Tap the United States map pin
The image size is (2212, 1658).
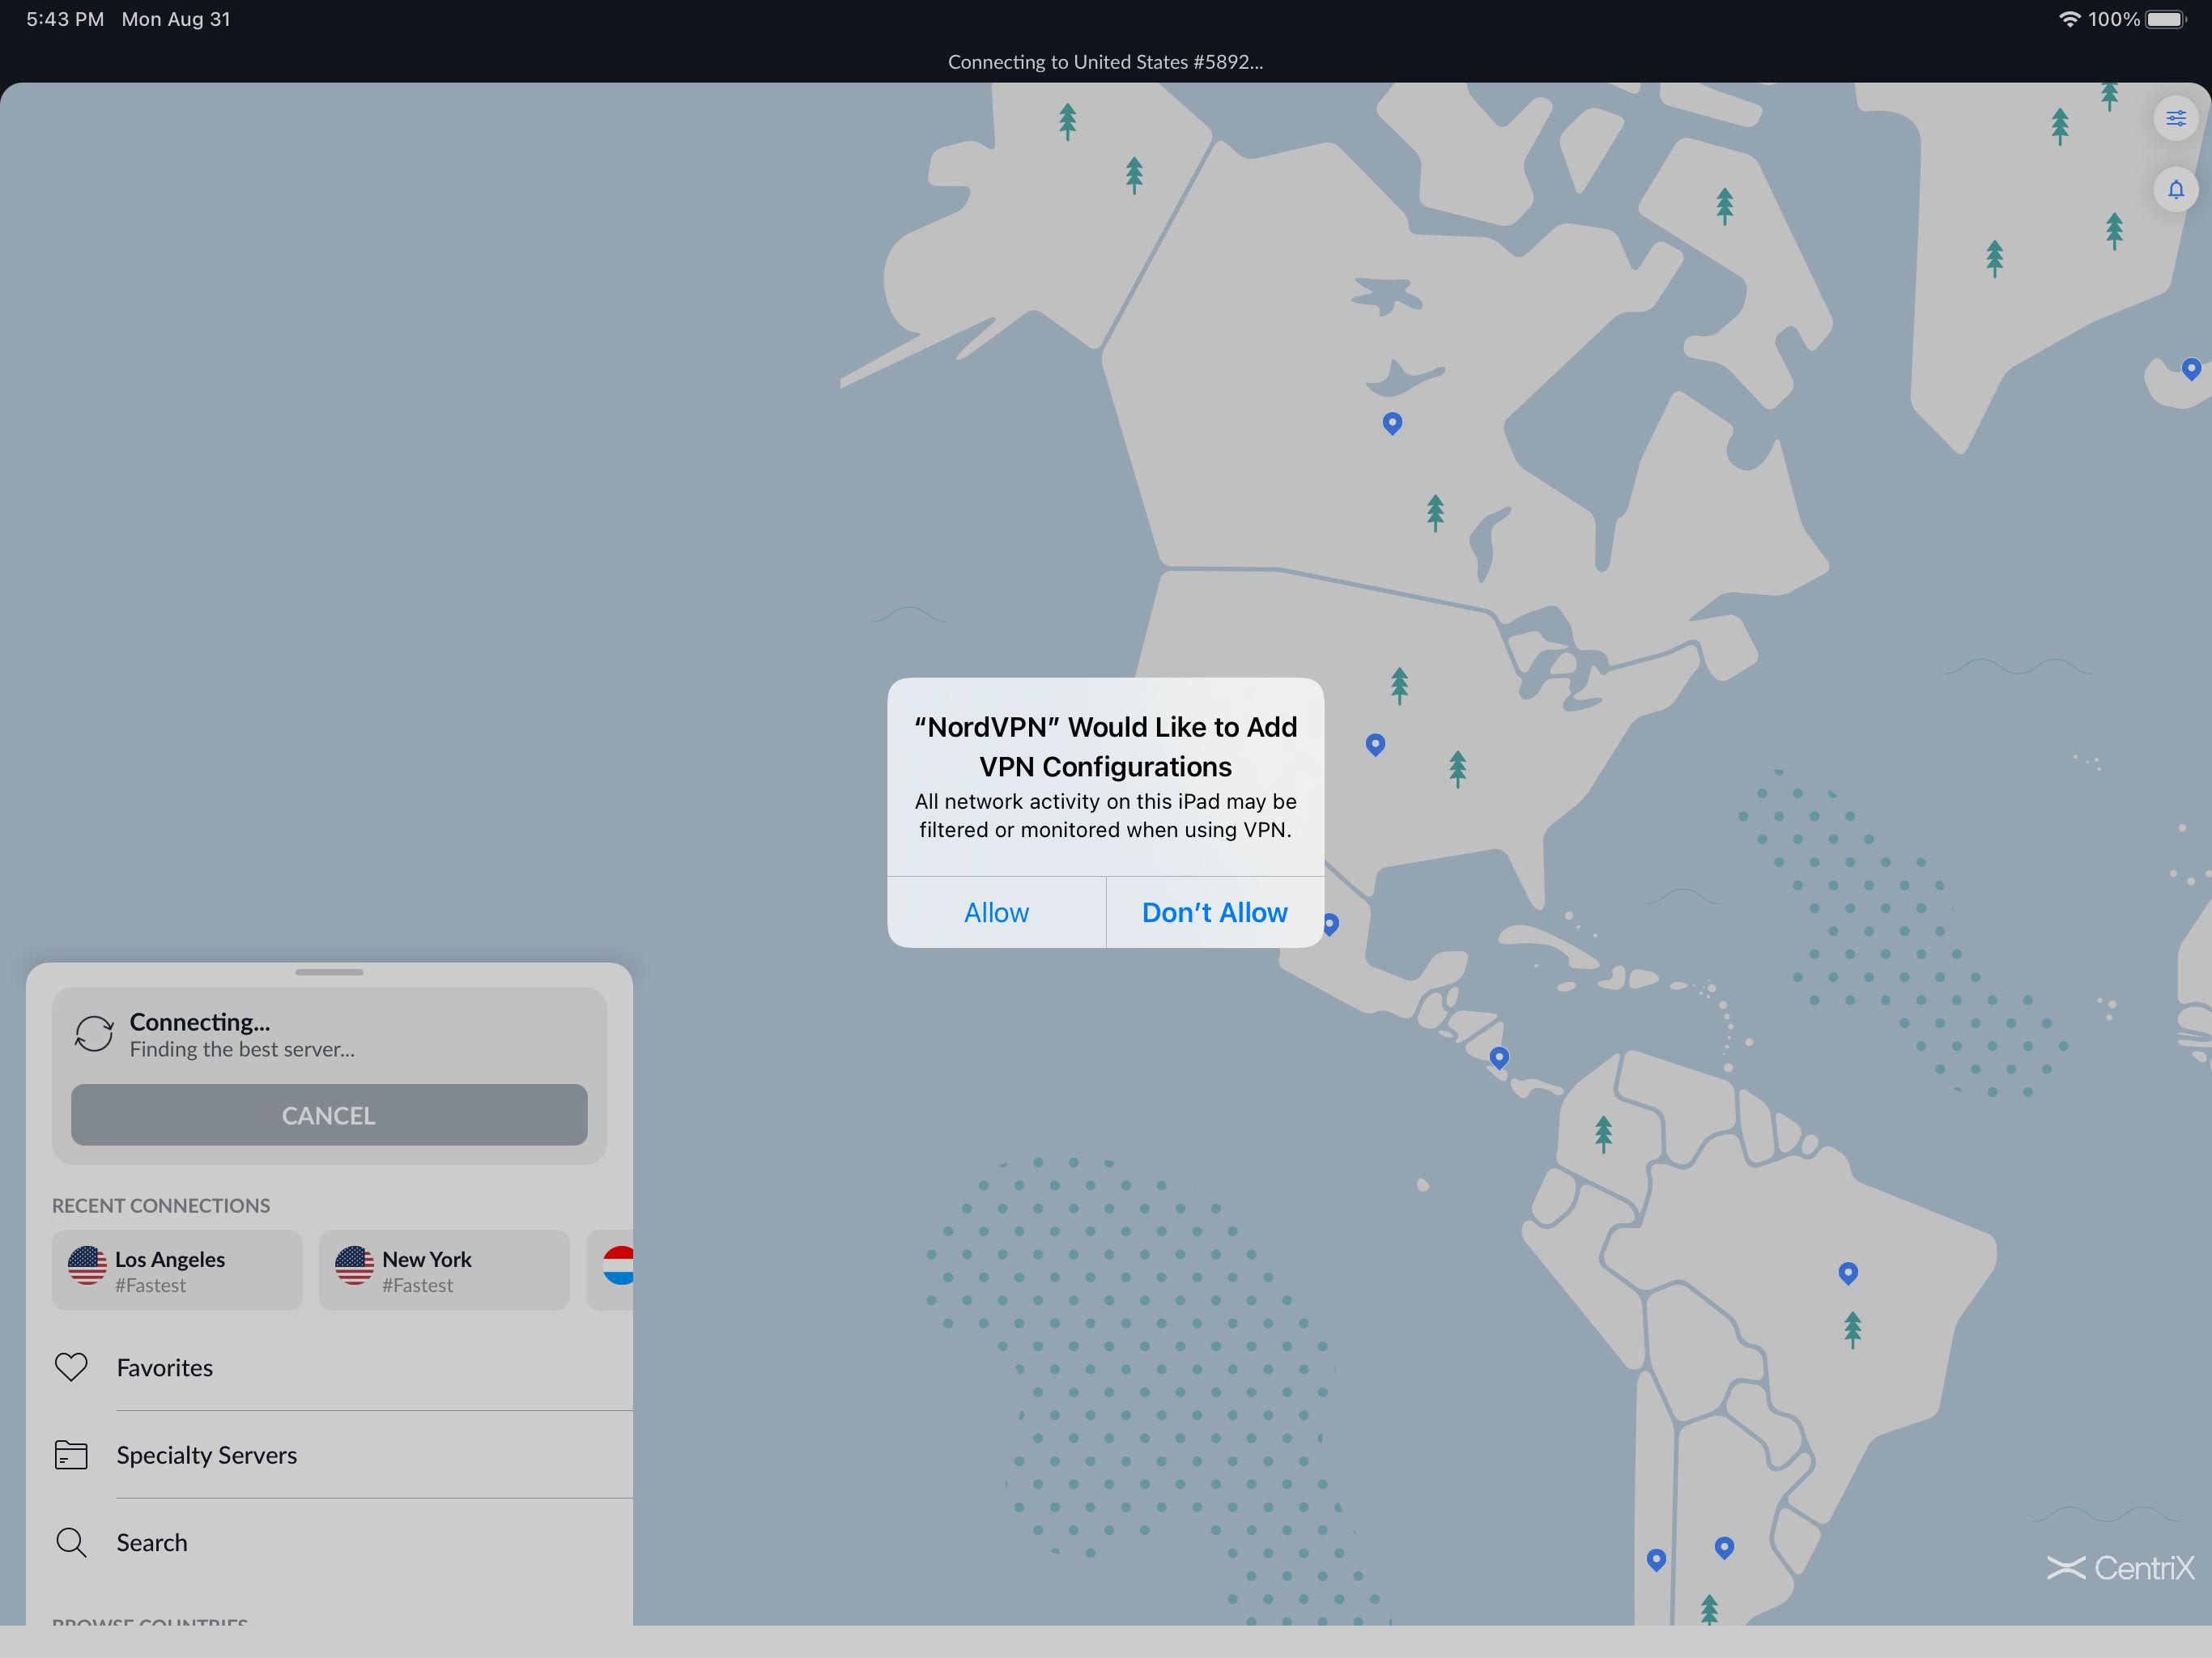pyautogui.click(x=1375, y=743)
